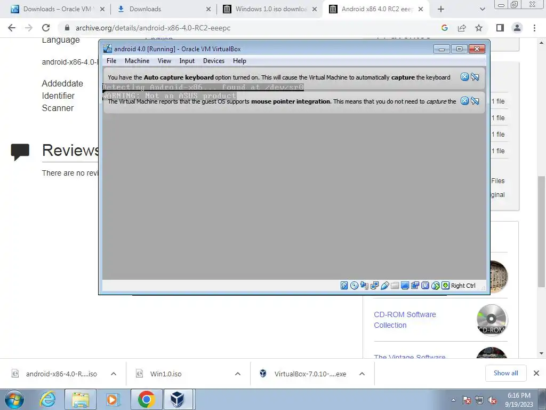This screenshot has width=546, height=410.
Task: Suppress future Auto capture keyboard messages icon
Action: click(x=475, y=77)
